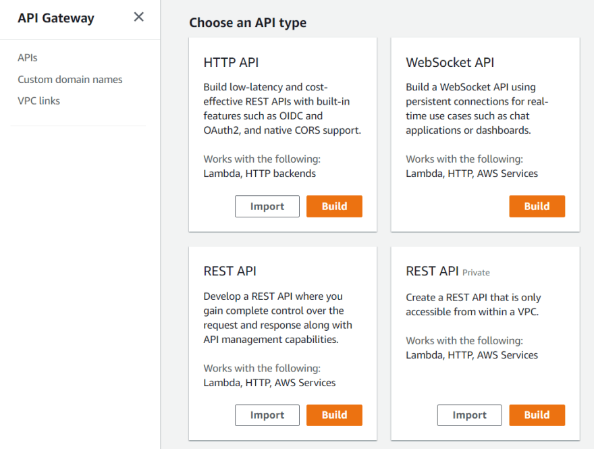This screenshot has width=594, height=449.
Task: Select the HTTP API card title
Action: 231,62
